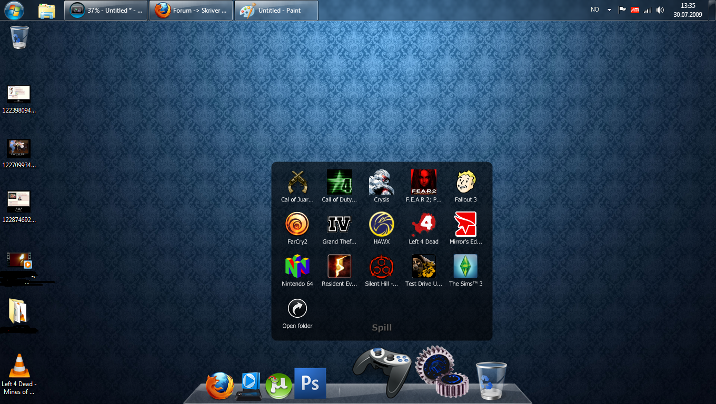Launch HAWX game icon
This screenshot has height=404, width=716.
(382, 225)
